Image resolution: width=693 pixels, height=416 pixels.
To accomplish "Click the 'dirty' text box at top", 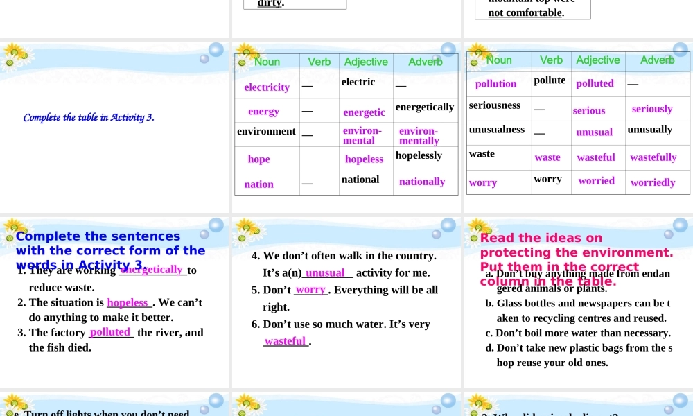I will click(x=295, y=3).
